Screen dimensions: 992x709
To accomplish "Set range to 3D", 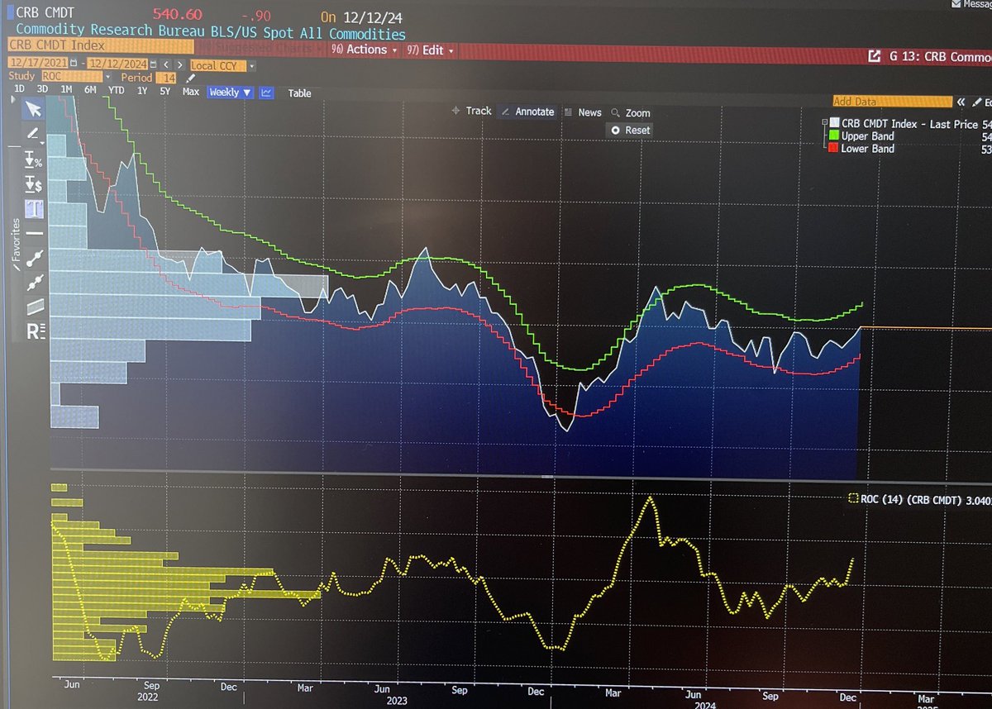I will tap(42, 90).
